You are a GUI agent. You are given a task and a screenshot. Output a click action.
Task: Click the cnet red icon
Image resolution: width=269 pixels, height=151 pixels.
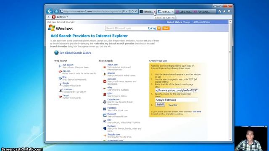point(105,81)
